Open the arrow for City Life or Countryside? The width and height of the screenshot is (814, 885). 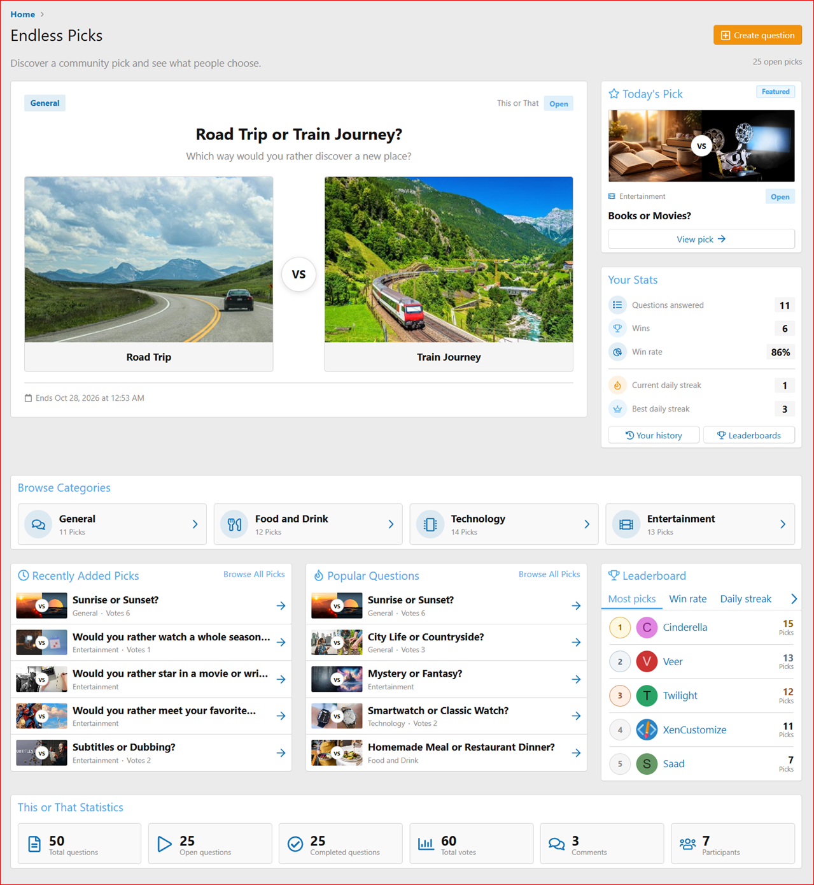[576, 642]
